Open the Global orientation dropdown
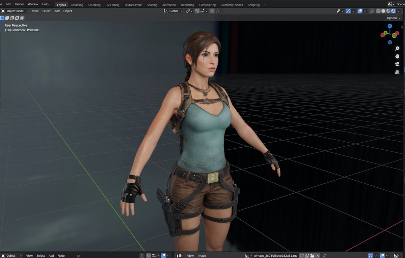This screenshot has height=258, width=405. [173, 11]
